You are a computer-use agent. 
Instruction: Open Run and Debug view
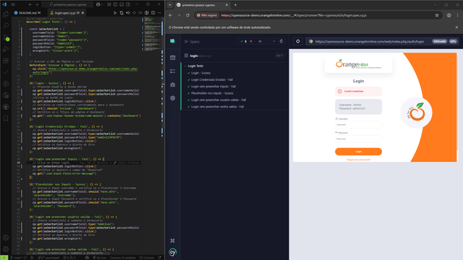tap(6, 49)
